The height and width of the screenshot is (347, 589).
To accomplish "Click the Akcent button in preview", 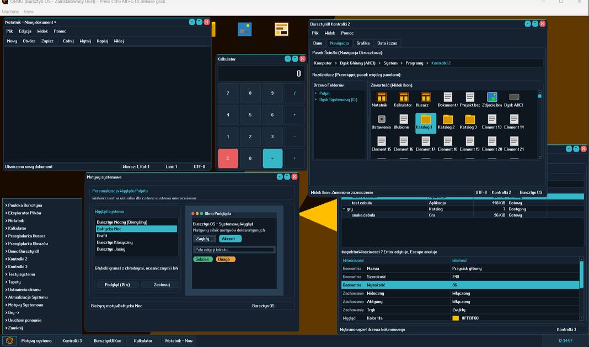I will click(230, 238).
